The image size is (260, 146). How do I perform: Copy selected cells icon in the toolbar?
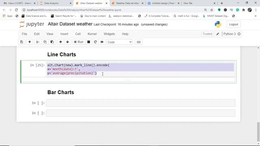tap(45, 42)
